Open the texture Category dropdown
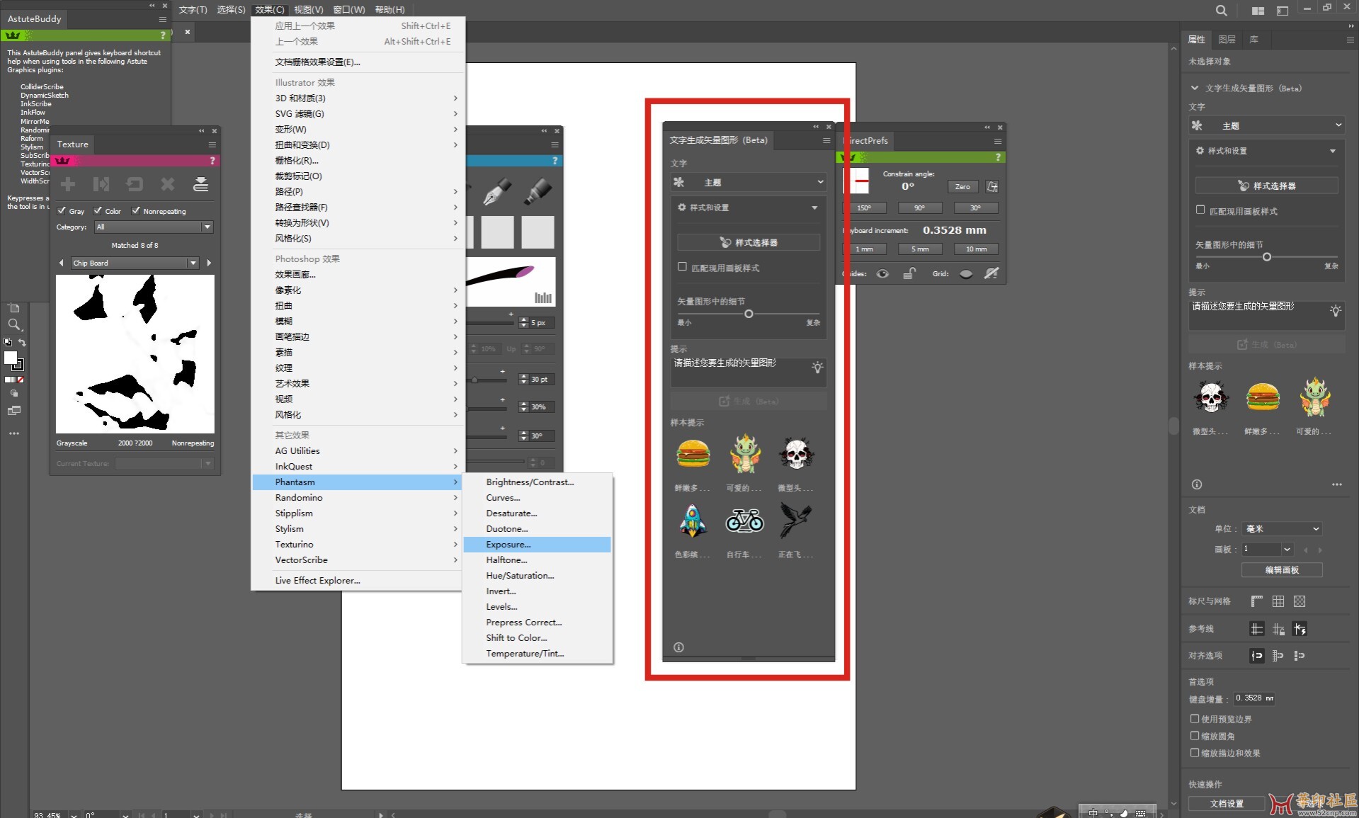The width and height of the screenshot is (1359, 818). pos(154,227)
